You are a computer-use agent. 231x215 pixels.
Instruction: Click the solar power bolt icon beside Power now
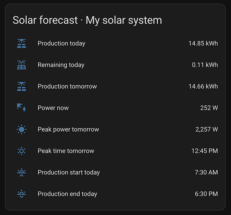22,108
